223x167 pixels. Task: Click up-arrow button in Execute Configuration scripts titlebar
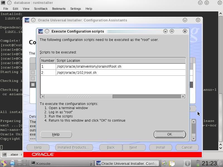[x=172, y=31]
